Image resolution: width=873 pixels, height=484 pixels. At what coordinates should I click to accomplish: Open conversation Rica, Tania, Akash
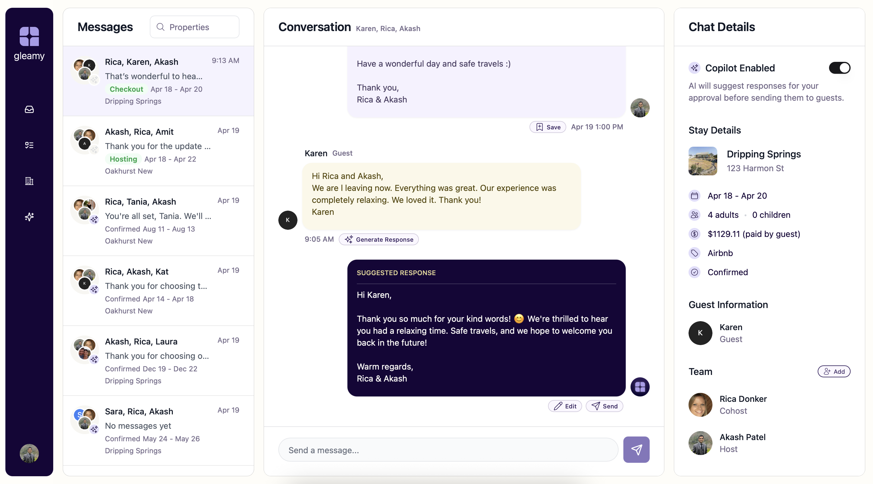[158, 221]
